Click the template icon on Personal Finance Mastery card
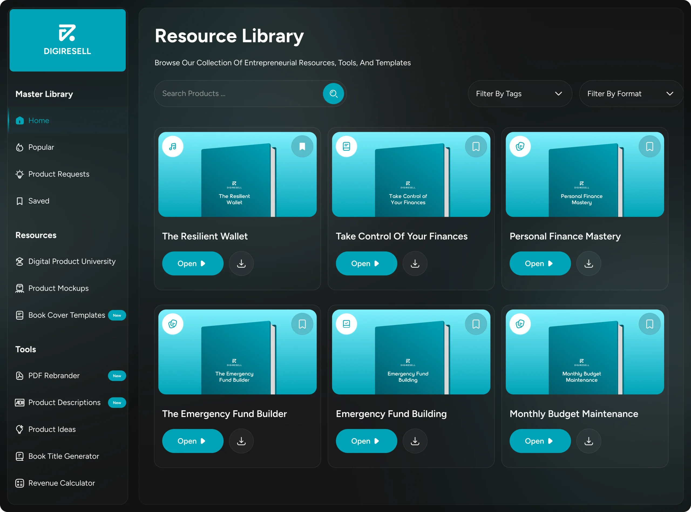Screen dimensions: 691x512 (x=520, y=146)
